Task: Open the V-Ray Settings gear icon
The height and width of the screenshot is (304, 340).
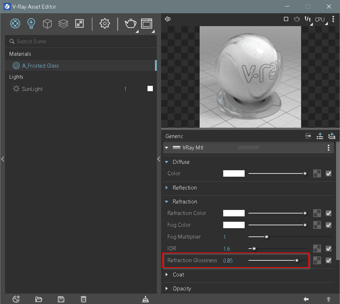Action: coord(105,24)
